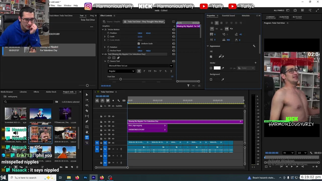
Task: Enable Faux Bold text style
Action: tap(139, 71)
